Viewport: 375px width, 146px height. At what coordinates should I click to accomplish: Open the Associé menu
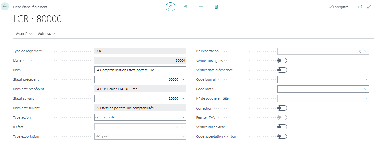tap(24, 34)
